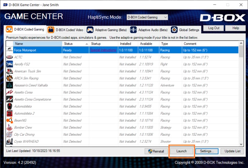Click the Log Out button
Viewport: 248px width, 168px height.
(x=214, y=28)
